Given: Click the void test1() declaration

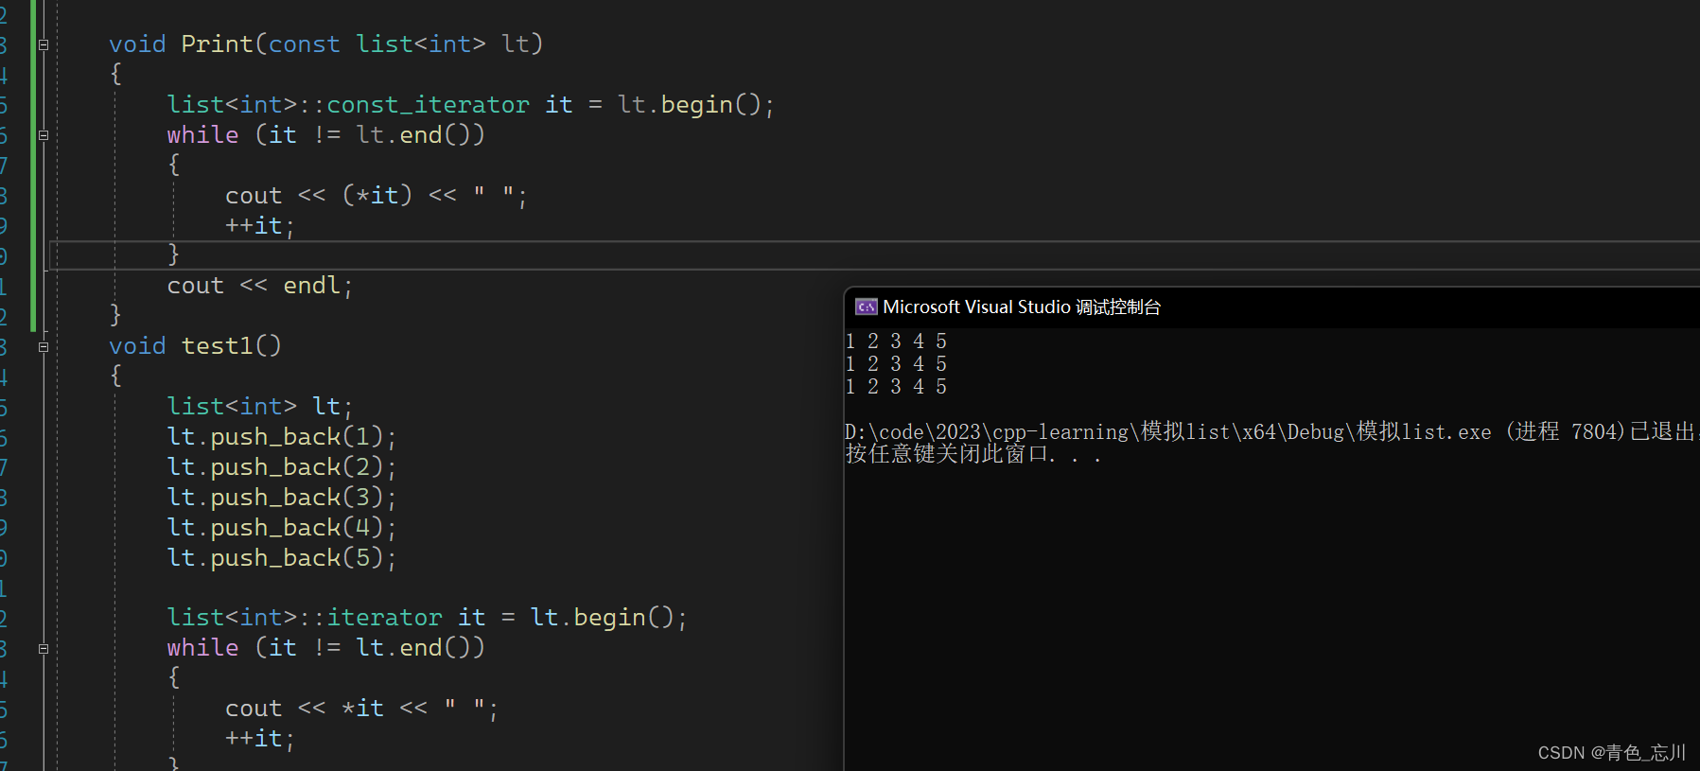Looking at the screenshot, I should tap(195, 345).
